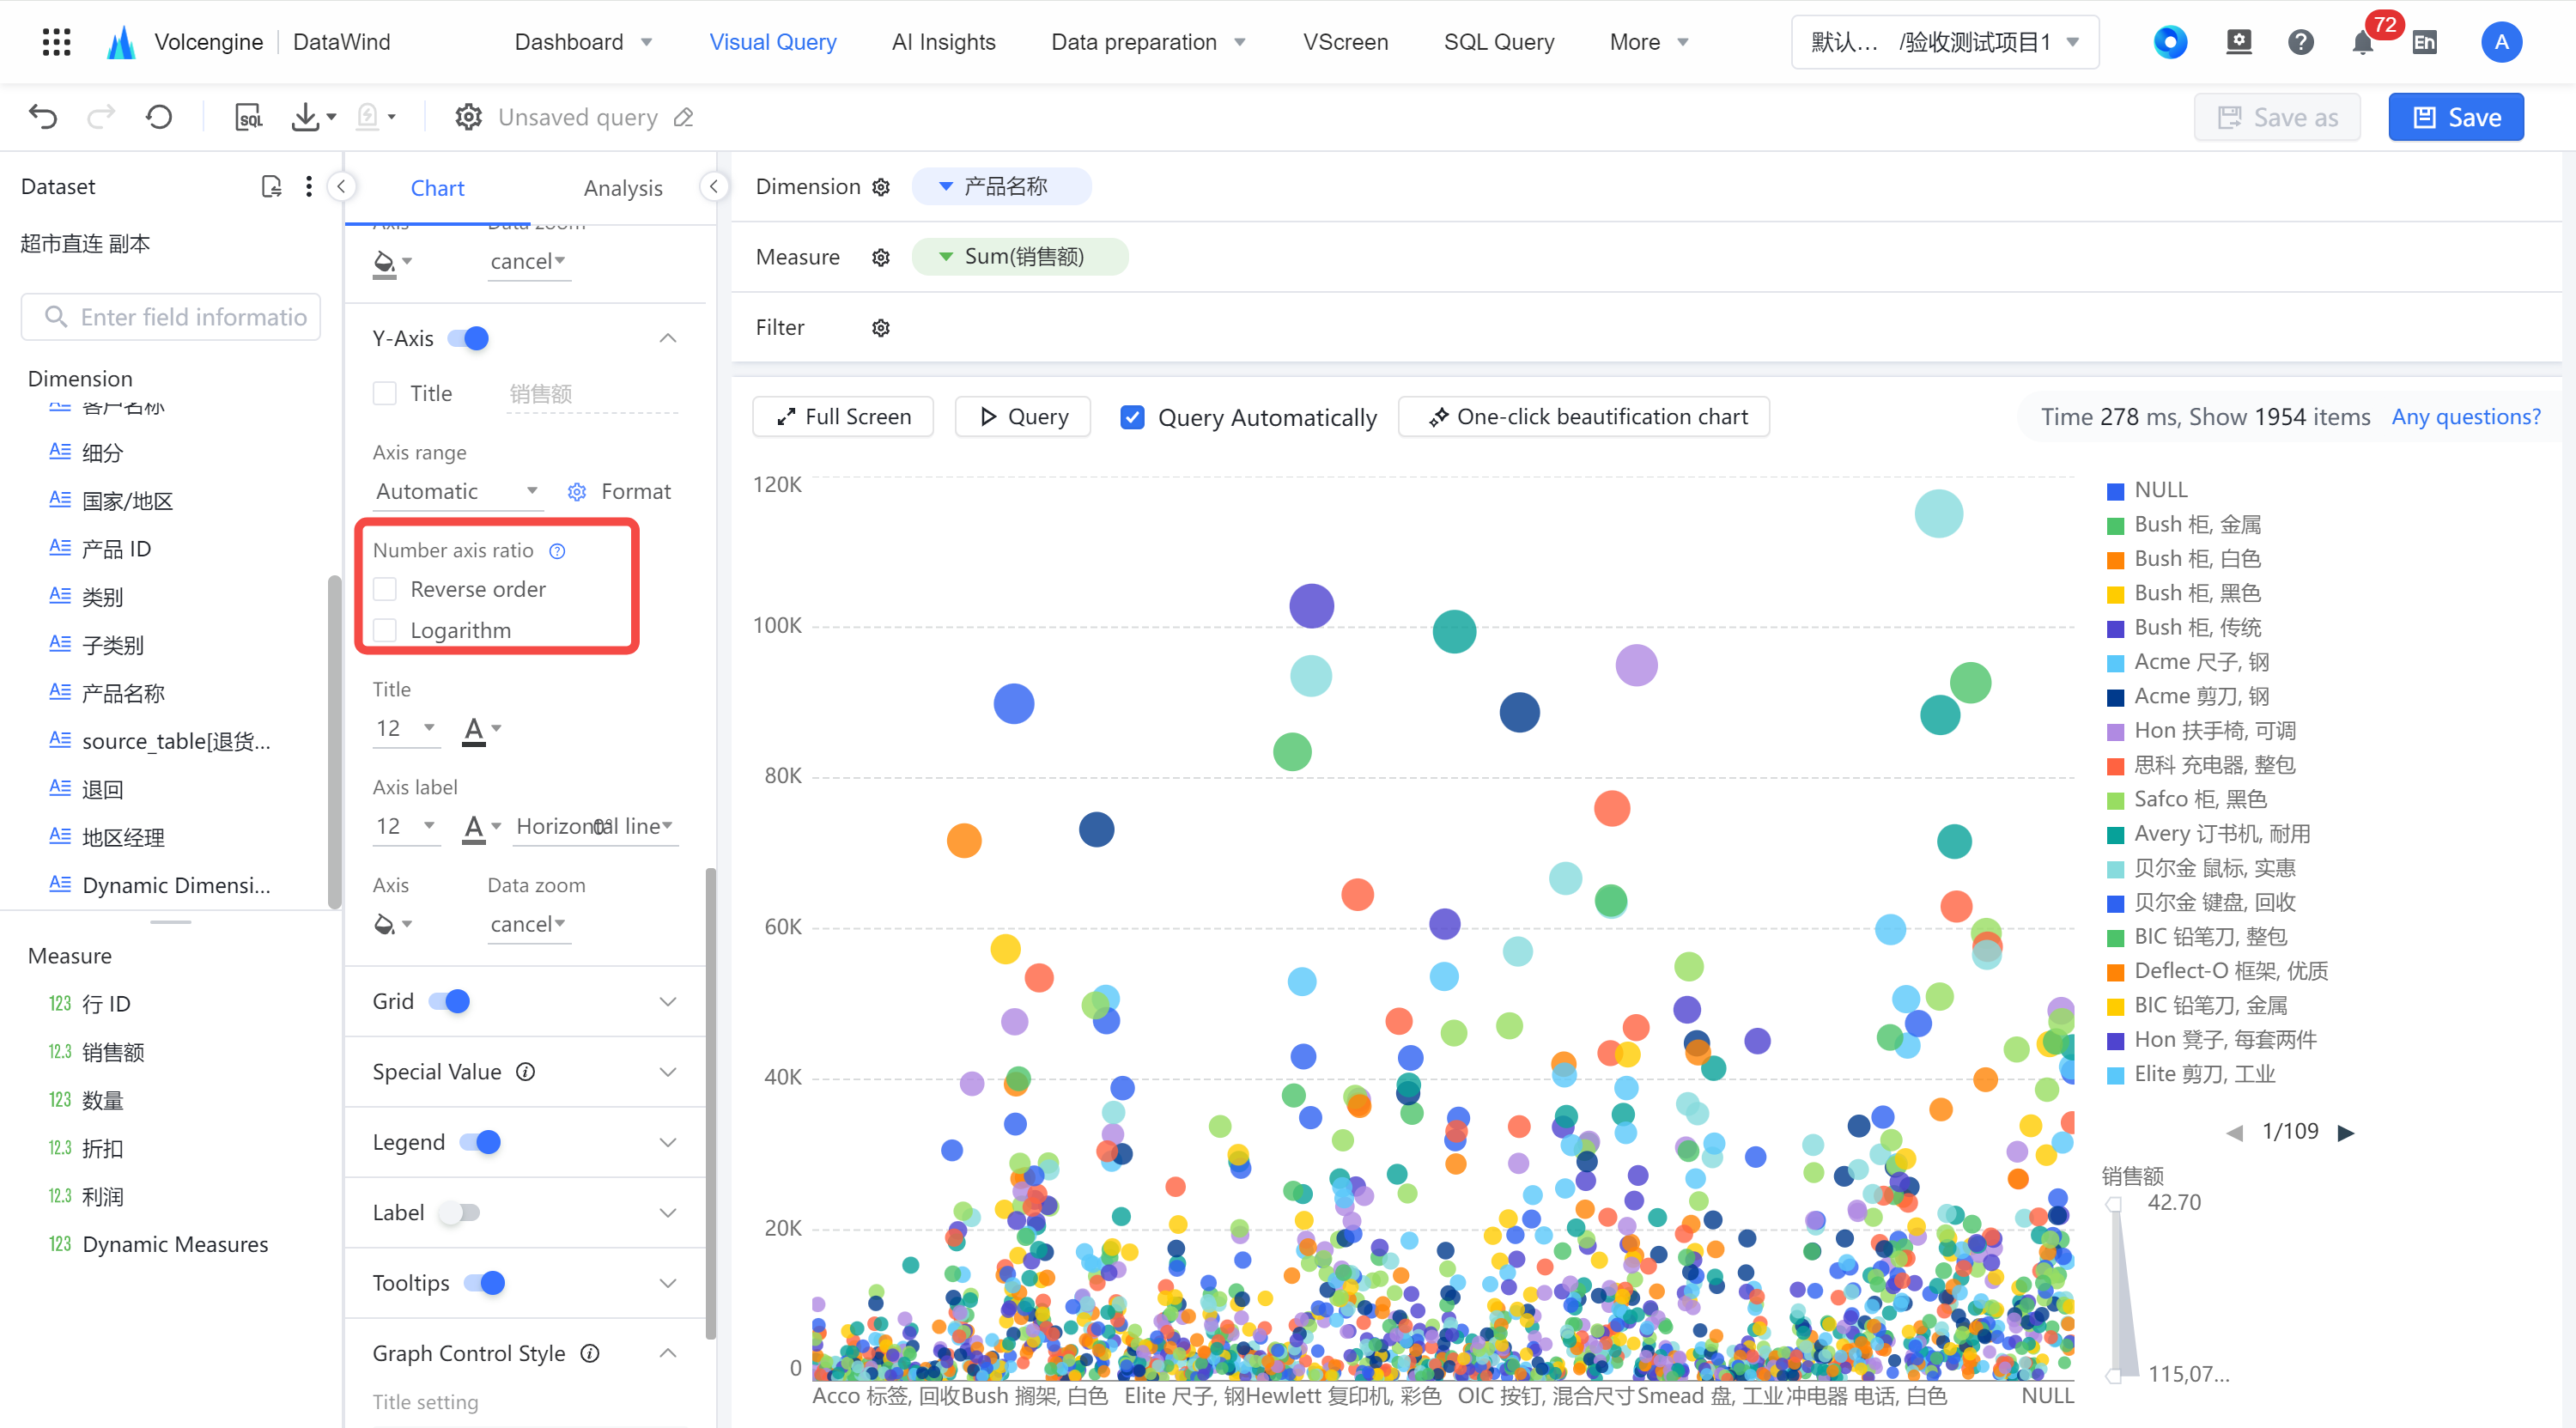Click the undo arrow icon
Image resolution: width=2576 pixels, height=1428 pixels.
click(43, 117)
